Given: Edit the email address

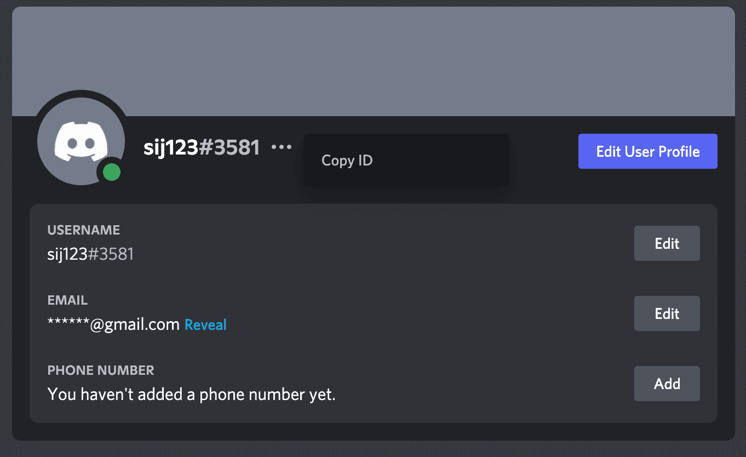Looking at the screenshot, I should (x=667, y=313).
